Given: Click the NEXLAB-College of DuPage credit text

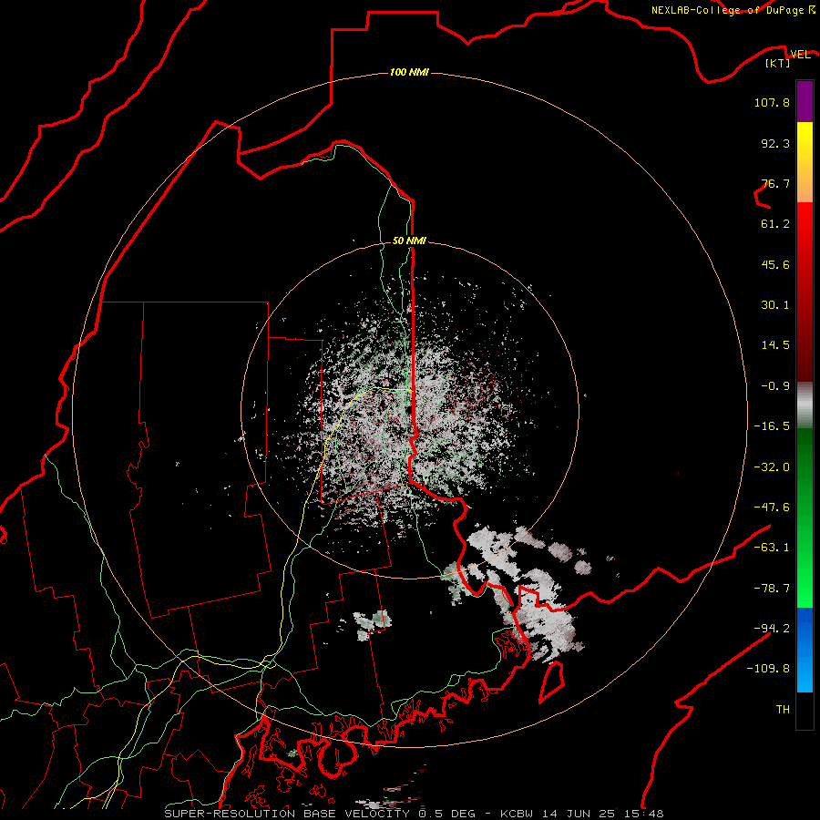Looking at the screenshot, I should tap(727, 10).
